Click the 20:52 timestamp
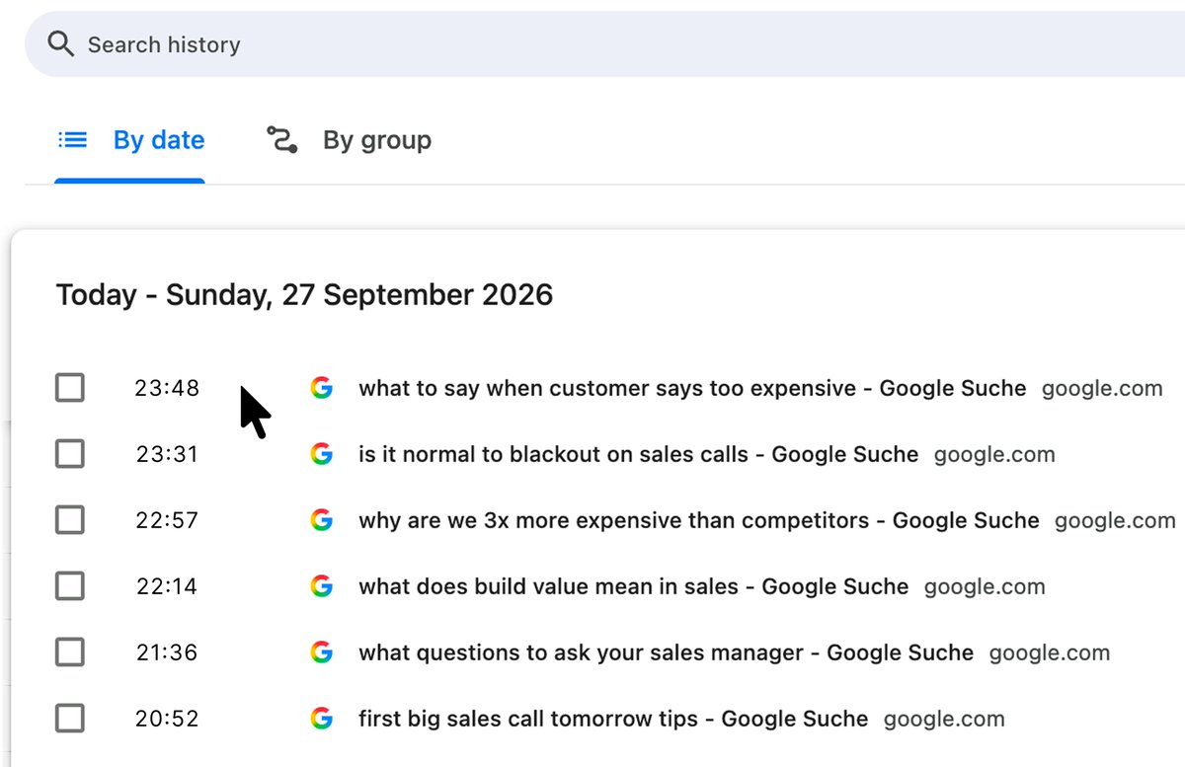The image size is (1185, 767). (x=167, y=719)
